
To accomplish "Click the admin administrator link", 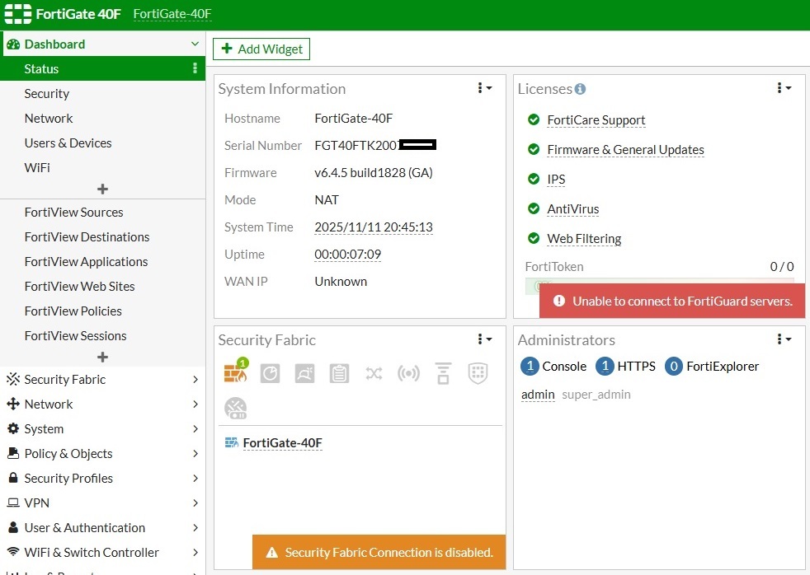I will [x=538, y=395].
